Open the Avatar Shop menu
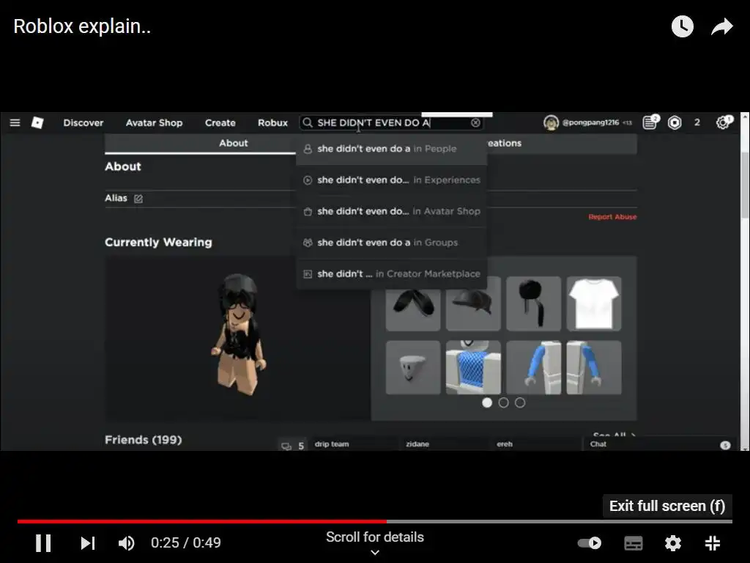This screenshot has height=563, width=750. (x=154, y=122)
